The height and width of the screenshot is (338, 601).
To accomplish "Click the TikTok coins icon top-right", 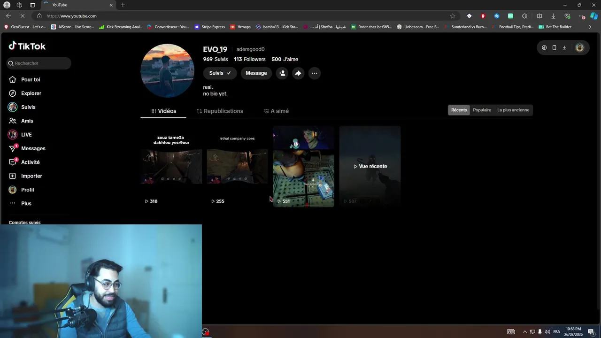I will 544,47.
